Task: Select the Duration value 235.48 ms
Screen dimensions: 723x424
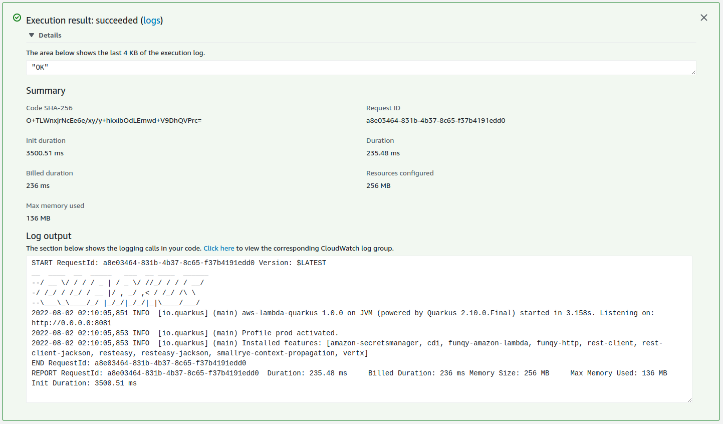Action: click(383, 153)
